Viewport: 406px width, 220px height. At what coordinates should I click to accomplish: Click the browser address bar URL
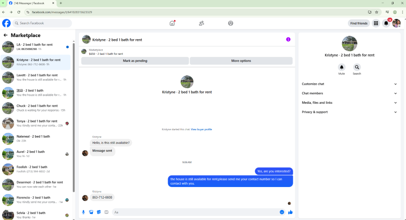[x=62, y=12]
